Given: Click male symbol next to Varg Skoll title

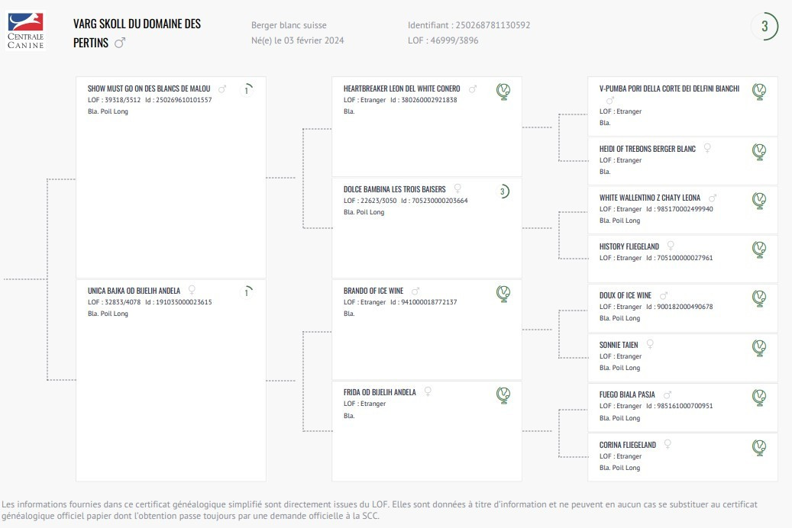Looking at the screenshot, I should [120, 43].
